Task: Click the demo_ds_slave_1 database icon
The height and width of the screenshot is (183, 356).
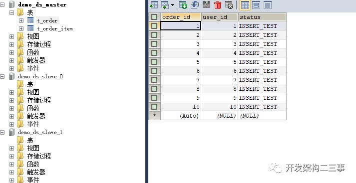Action: pos(11,132)
